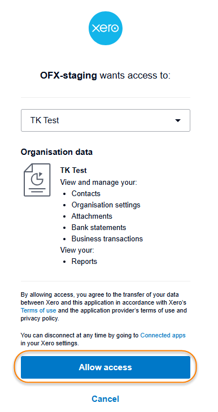Click the 'Reports' permission item
This screenshot has width=218, height=412.
pos(84,262)
